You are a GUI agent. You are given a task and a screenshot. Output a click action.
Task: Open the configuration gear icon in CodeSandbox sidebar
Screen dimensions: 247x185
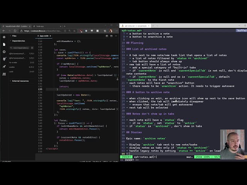click(x=4, y=52)
